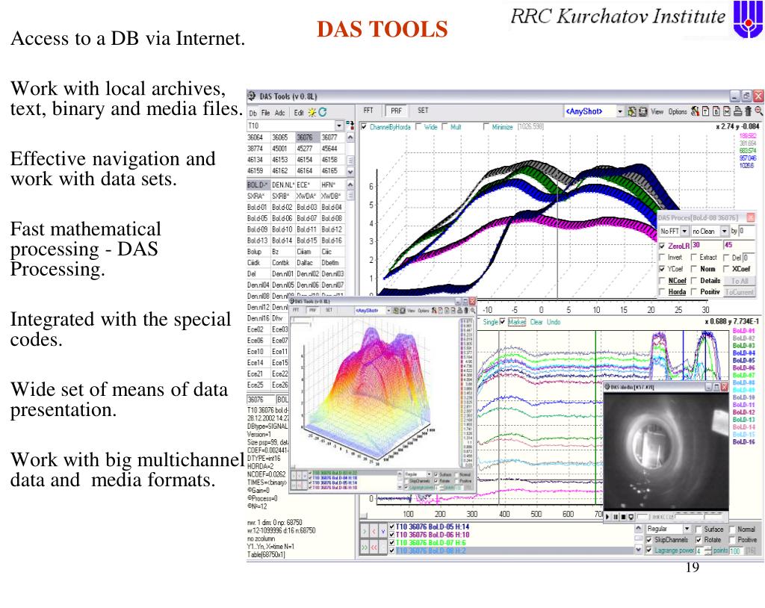Viewport: 765px width, 608px height.
Task: Uncheck the ChannelByHorda checkbox
Action: [364, 127]
